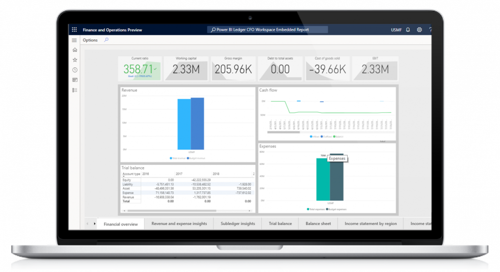Open Finance and Operations Preview title

(x=112, y=30)
